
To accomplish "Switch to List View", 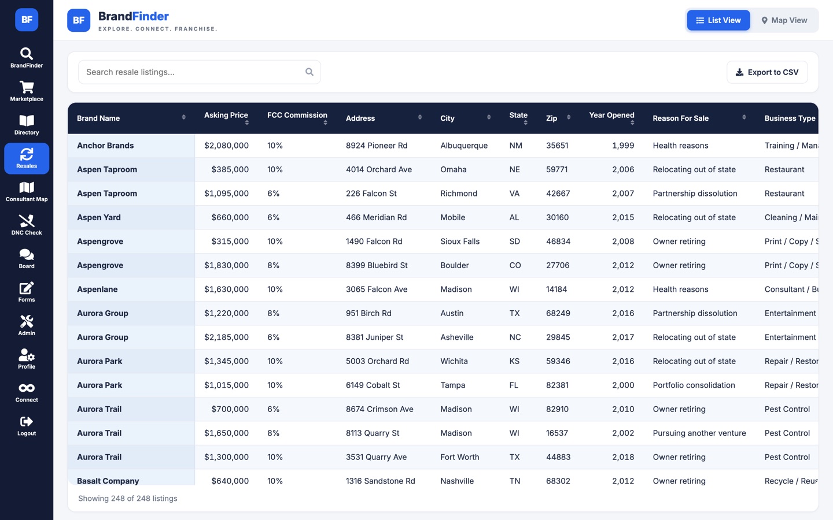I will (x=718, y=20).
